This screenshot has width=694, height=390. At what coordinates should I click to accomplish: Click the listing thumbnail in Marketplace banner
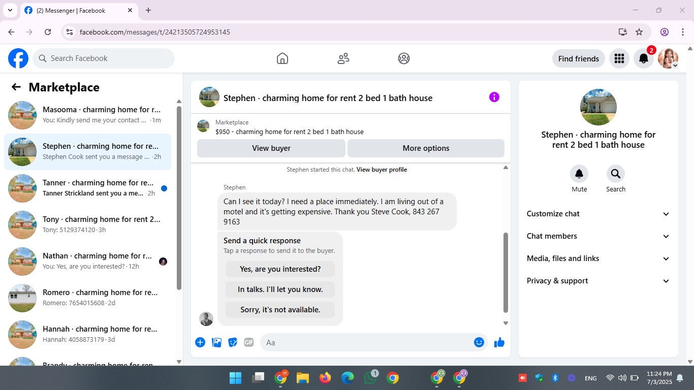(203, 126)
